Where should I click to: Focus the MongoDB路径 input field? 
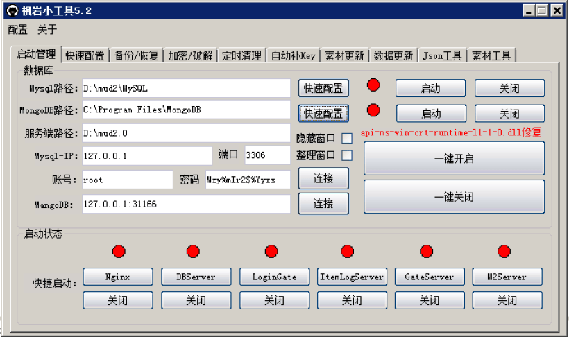pyautogui.click(x=187, y=110)
